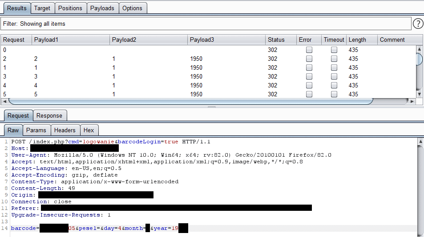
Task: Click the POST /index.php request line
Action: (x=111, y=142)
